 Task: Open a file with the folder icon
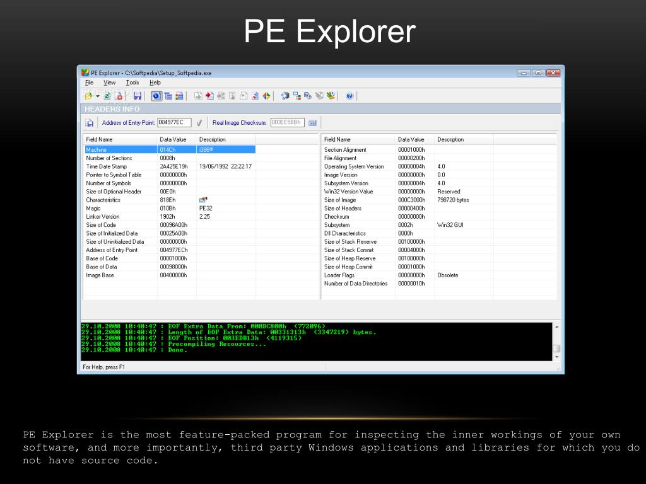(88, 96)
